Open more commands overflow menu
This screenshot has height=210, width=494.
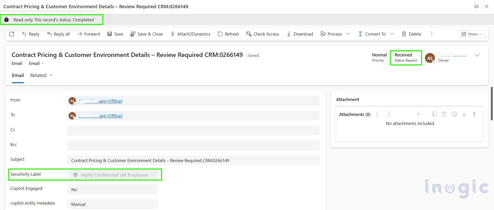click(432, 34)
